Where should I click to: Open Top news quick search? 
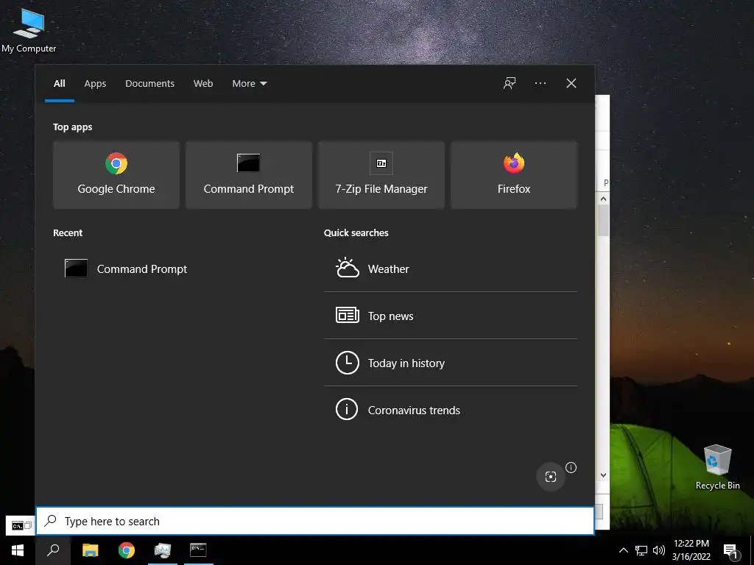click(451, 316)
